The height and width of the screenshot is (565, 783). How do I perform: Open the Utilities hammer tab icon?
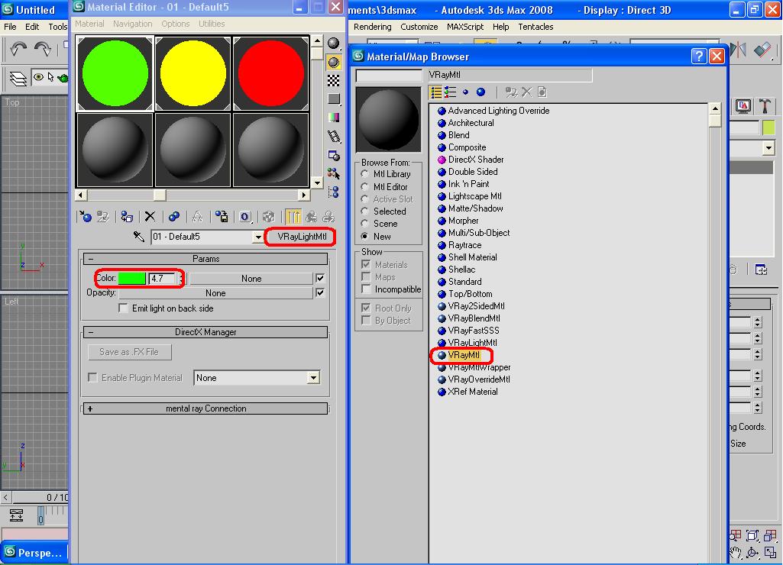coord(765,106)
